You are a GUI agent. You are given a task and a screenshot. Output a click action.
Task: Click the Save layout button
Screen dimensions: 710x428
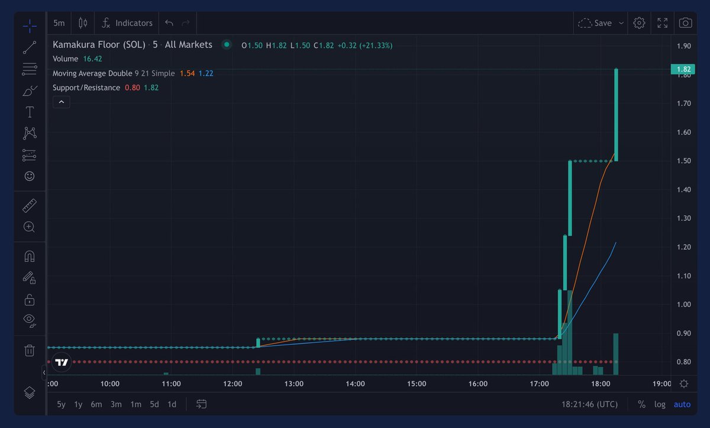(x=595, y=23)
